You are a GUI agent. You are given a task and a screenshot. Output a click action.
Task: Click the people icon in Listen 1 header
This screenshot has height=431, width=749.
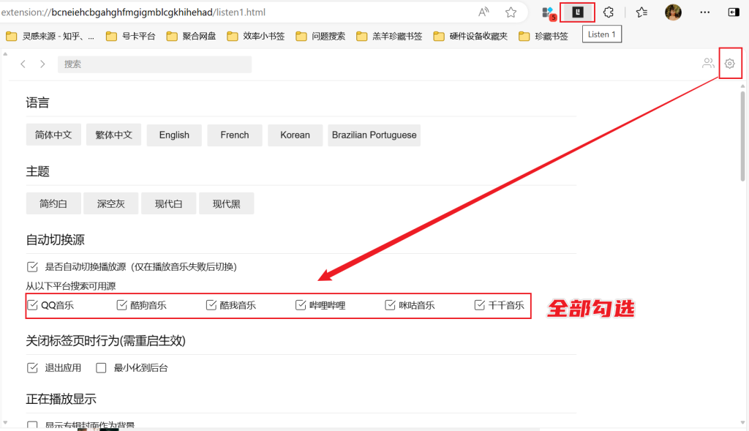tap(708, 63)
